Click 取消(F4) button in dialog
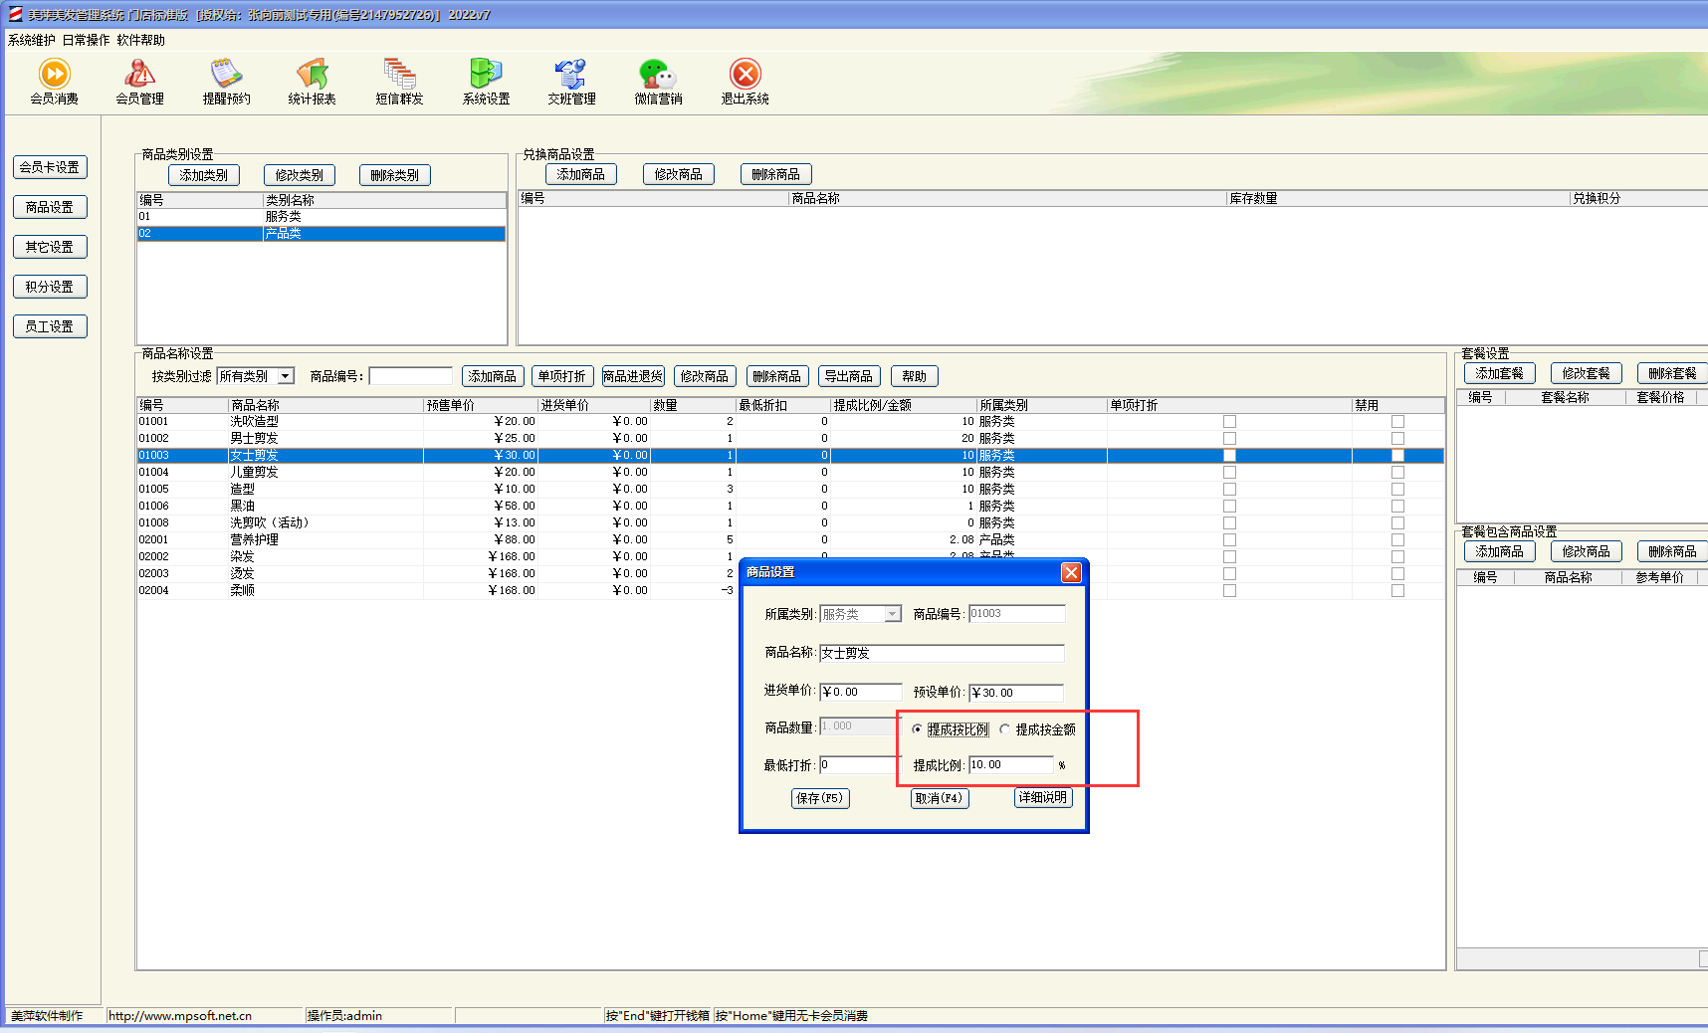The height and width of the screenshot is (1033, 1708). pyautogui.click(x=940, y=798)
